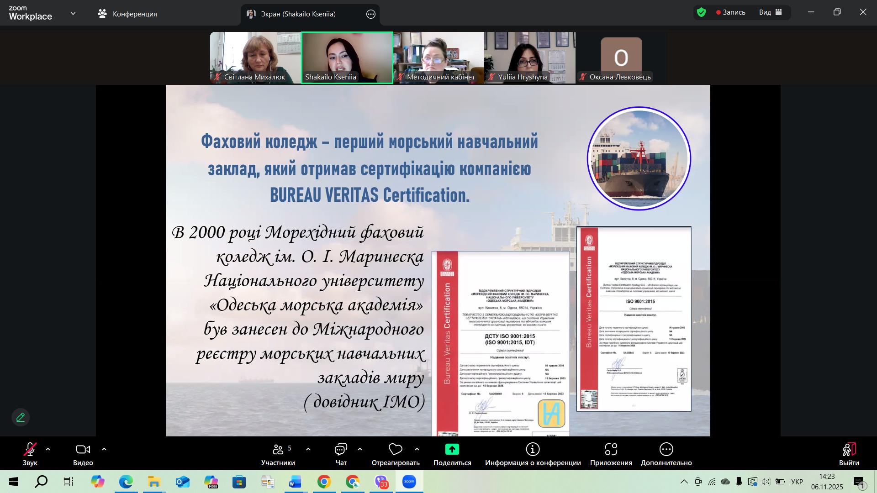The width and height of the screenshot is (877, 493).
Task: Open the Вид layout view button
Action: [x=771, y=12]
